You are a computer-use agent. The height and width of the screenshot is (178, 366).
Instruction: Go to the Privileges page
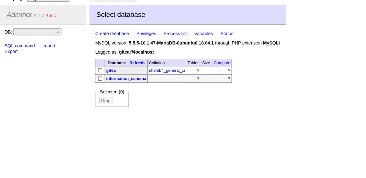(146, 34)
